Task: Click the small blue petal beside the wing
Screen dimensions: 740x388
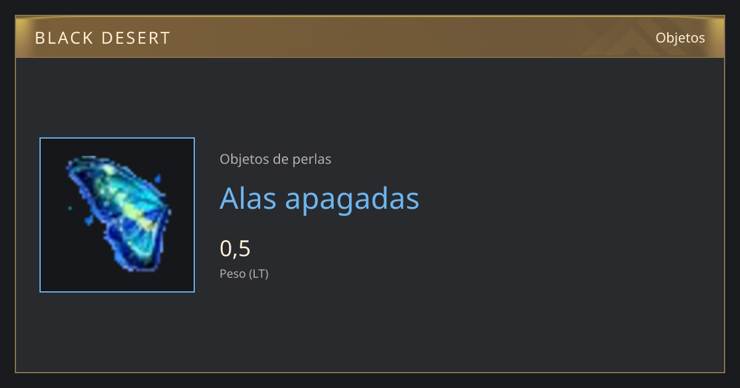Action: tap(157, 179)
